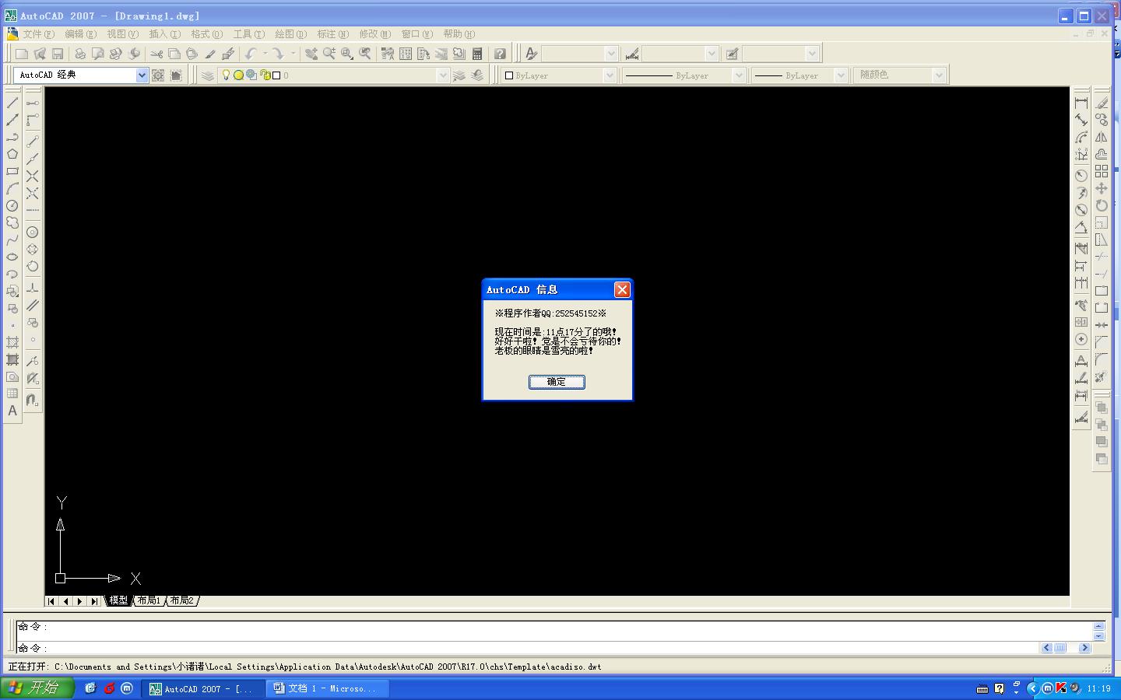Select the Rectangle draw tool
This screenshot has width=1121, height=700.
click(x=12, y=171)
